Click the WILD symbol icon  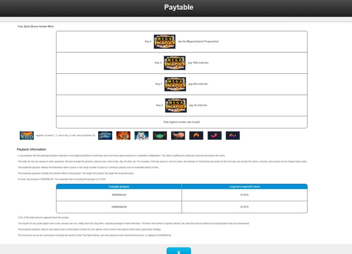coord(27,135)
